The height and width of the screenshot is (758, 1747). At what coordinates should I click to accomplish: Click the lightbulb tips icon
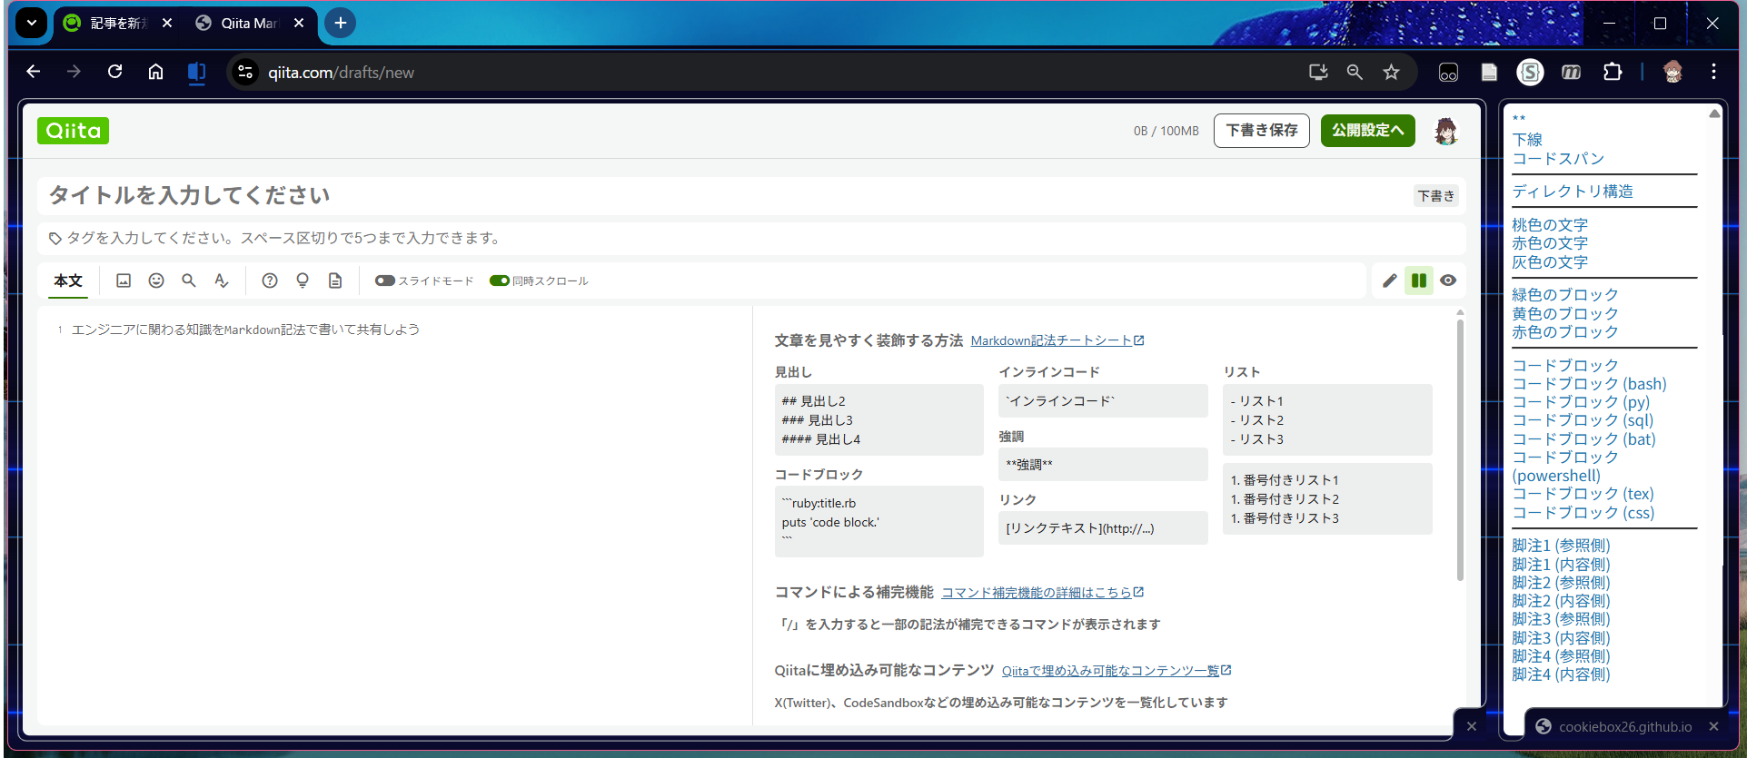coord(303,281)
